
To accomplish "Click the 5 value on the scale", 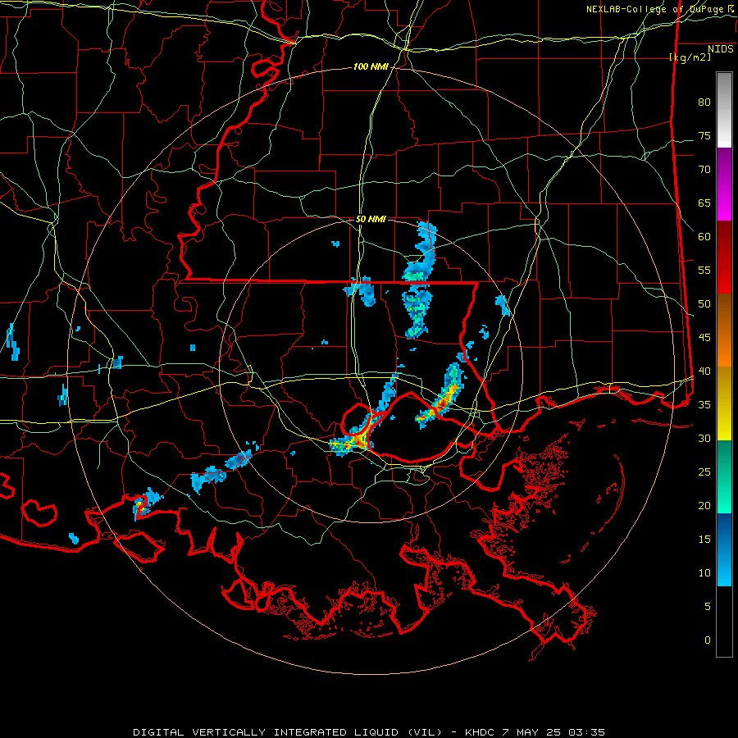I will pyautogui.click(x=708, y=607).
